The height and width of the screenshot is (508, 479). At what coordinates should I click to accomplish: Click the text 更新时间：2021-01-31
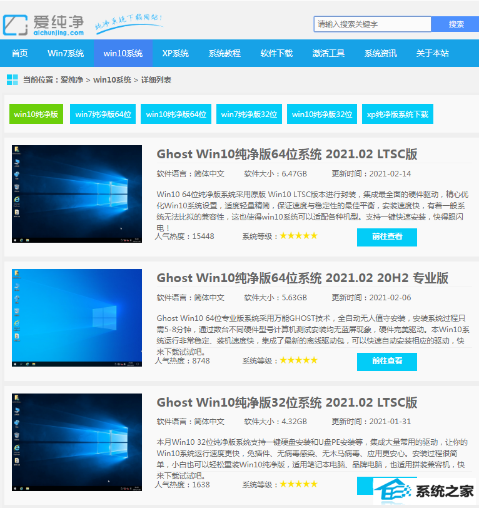click(371, 422)
